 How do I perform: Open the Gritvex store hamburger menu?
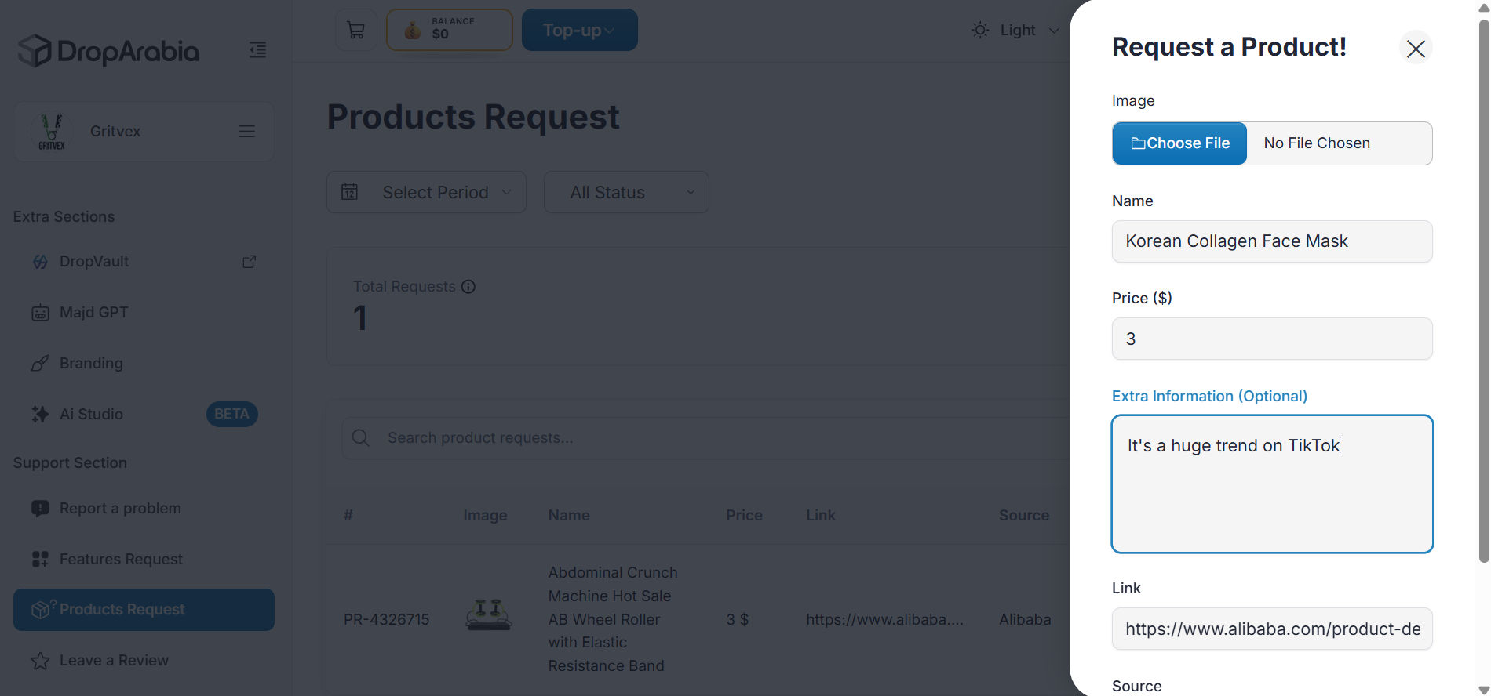pos(246,132)
